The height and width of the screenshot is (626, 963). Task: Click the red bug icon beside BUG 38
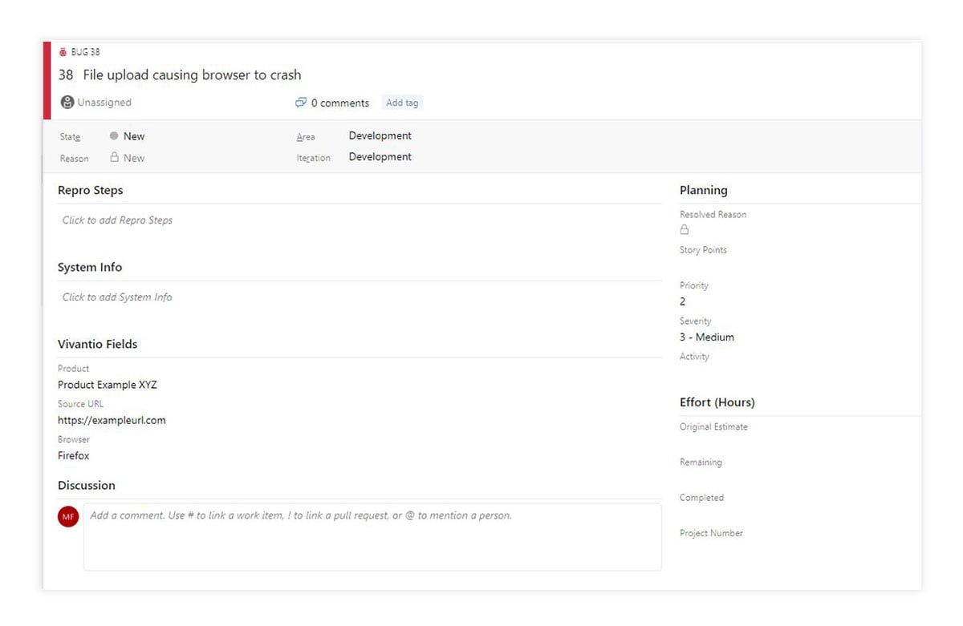(x=63, y=52)
